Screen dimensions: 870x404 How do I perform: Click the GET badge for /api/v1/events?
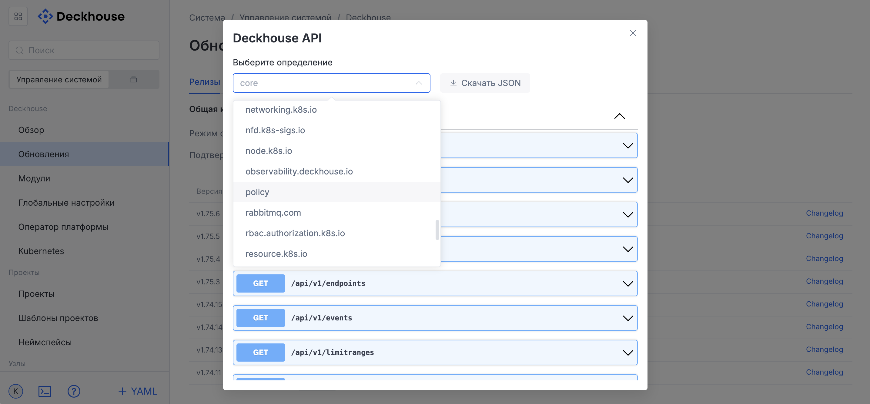pyautogui.click(x=260, y=318)
